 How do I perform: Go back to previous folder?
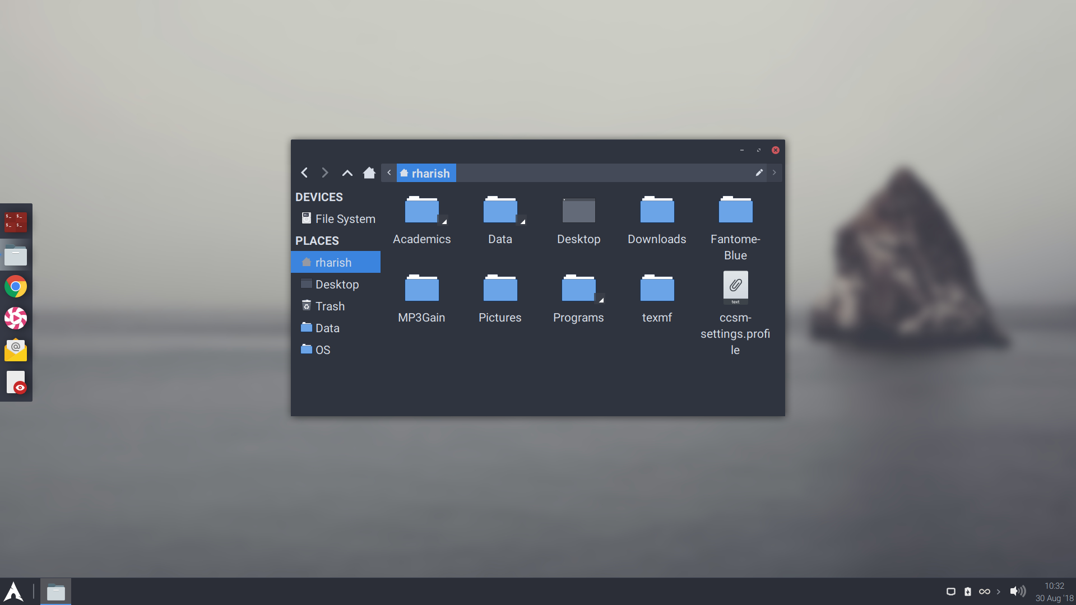(304, 173)
